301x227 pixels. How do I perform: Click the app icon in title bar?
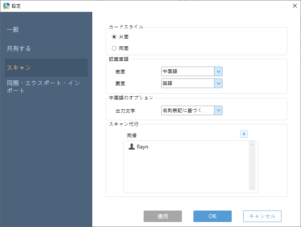click(x=6, y=6)
